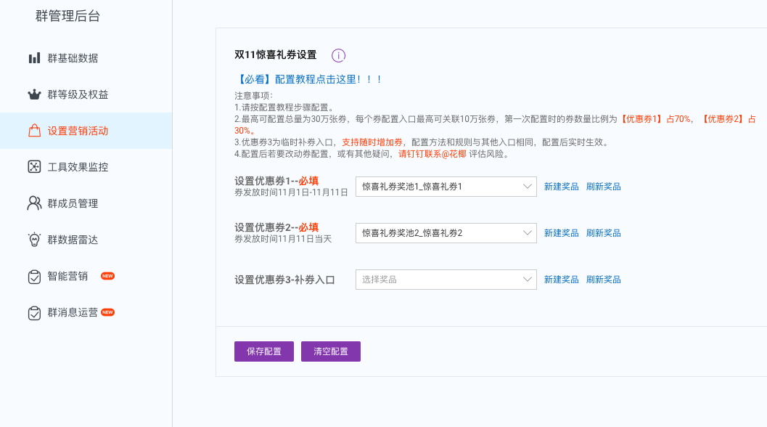Screen dimensions: 767x427
Task: Click the crown icon for 群等级及权益
Action: tap(34, 94)
